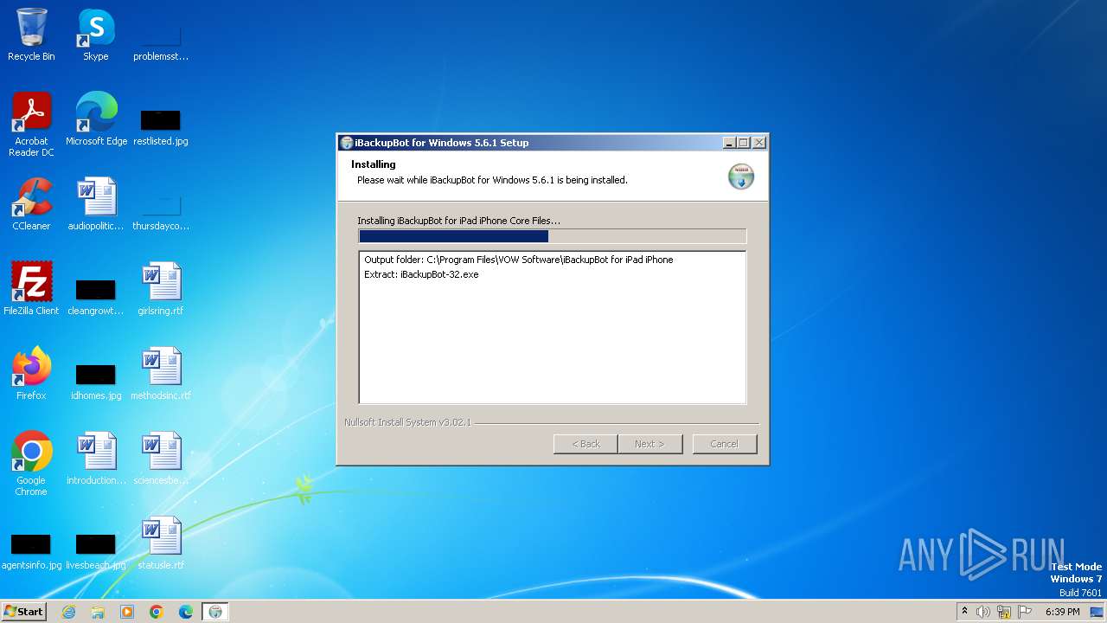Open Action Center flag icon
1107x623 pixels.
coord(1025,612)
